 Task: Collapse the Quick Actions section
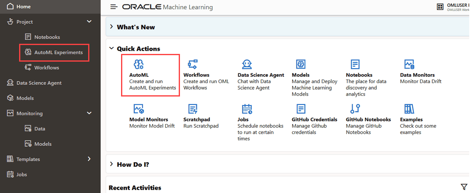coord(111,49)
